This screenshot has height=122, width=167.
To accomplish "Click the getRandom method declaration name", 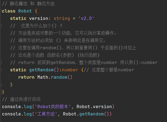I will tap(41, 70).
